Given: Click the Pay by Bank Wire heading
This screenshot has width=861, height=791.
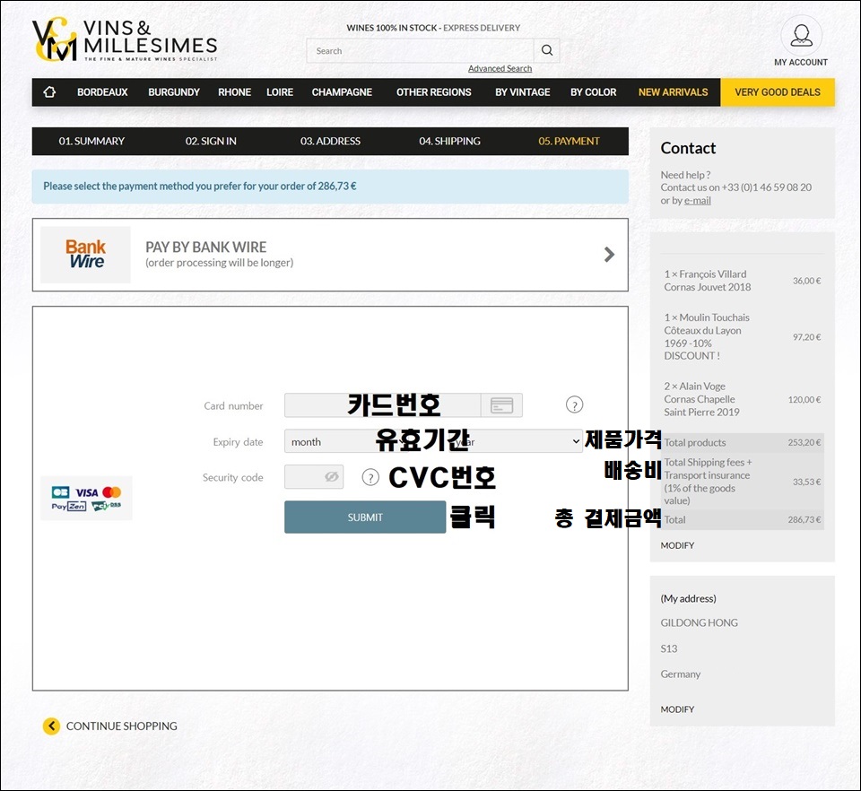Looking at the screenshot, I should (206, 247).
